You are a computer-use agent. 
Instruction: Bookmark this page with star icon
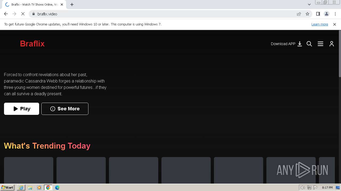(307, 14)
